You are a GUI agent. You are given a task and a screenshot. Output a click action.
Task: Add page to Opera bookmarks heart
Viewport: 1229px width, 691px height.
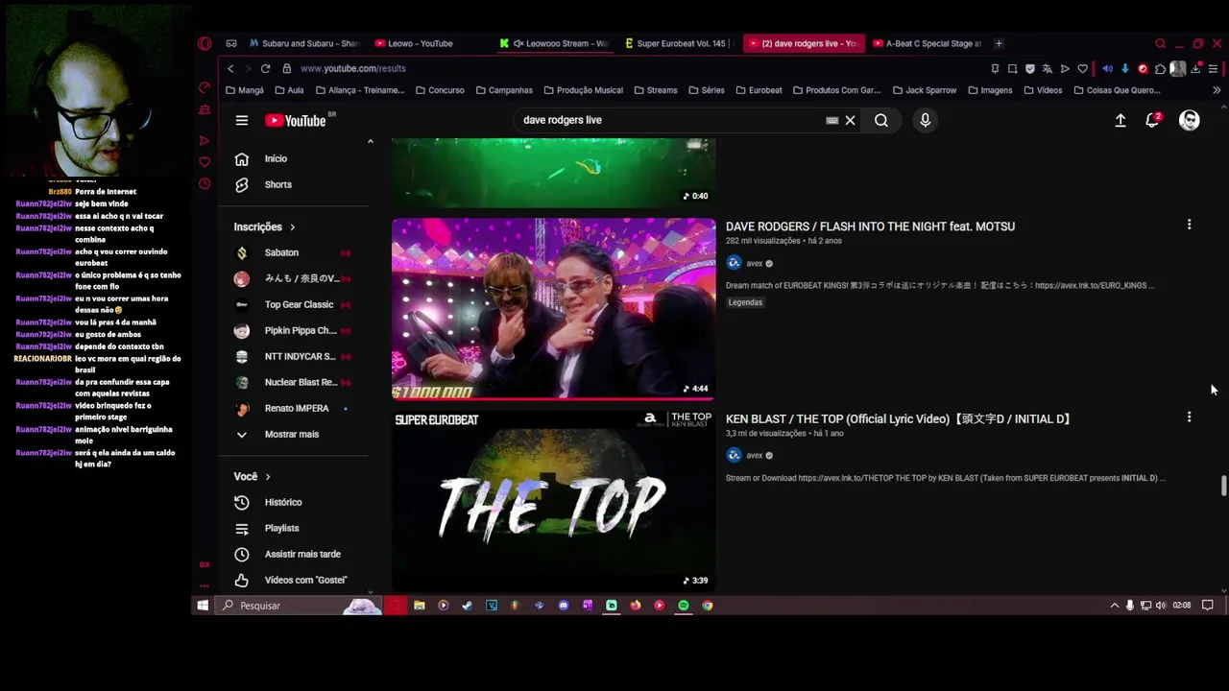coord(1083,69)
